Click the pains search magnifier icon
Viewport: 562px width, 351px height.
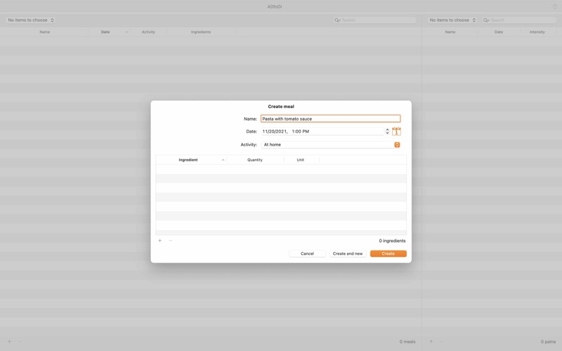486,20
